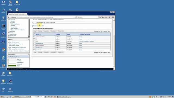The height and width of the screenshot is (98, 174).
Task: Select Security Realms in the domain tree
Action: (13, 34)
